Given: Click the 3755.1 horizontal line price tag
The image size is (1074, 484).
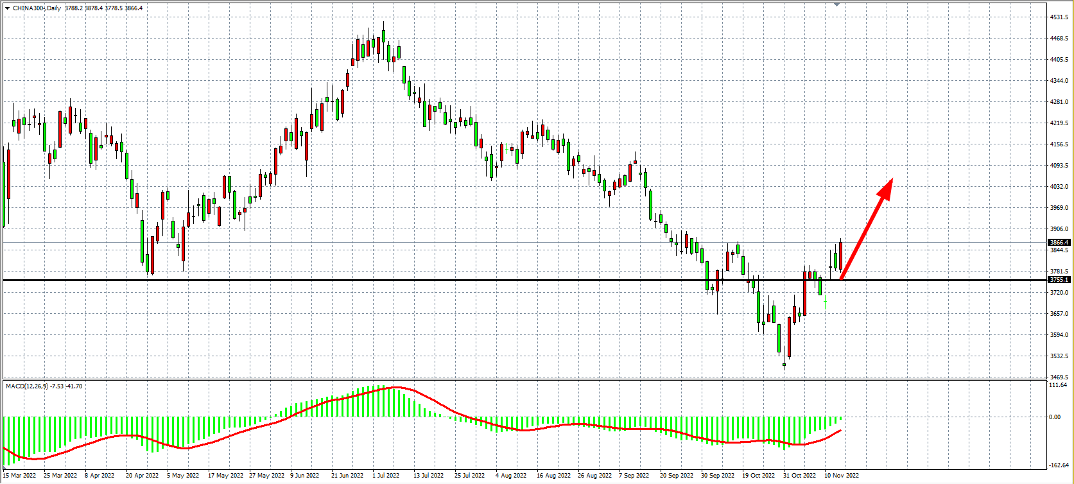Looking at the screenshot, I should (x=1059, y=280).
